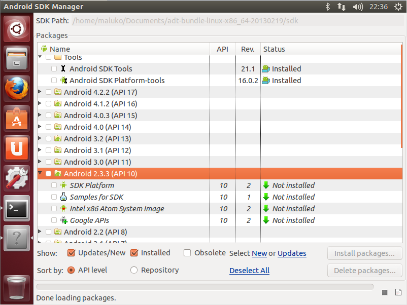
Task: Click the green arrow for Google APIs status
Action: [266, 220]
